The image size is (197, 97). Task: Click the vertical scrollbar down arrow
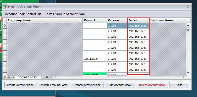pos(188,73)
